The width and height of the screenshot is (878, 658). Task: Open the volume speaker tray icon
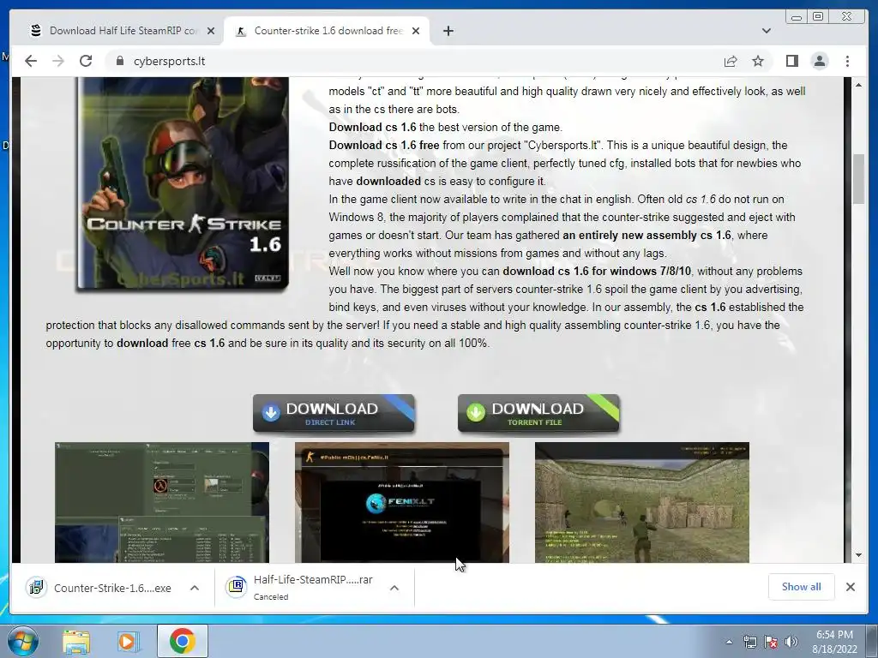tap(791, 643)
